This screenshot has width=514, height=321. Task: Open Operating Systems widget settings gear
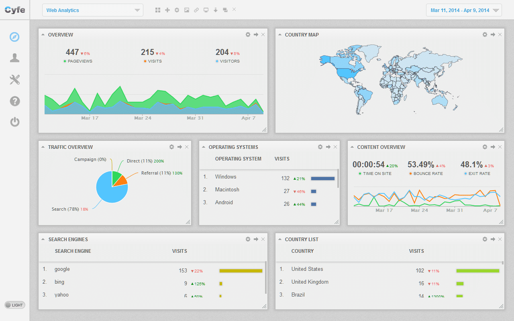pyautogui.click(x=320, y=147)
